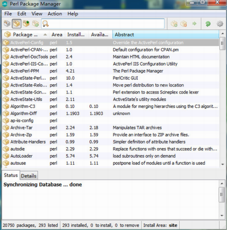Select the Archive-Zip package row

coord(110,135)
